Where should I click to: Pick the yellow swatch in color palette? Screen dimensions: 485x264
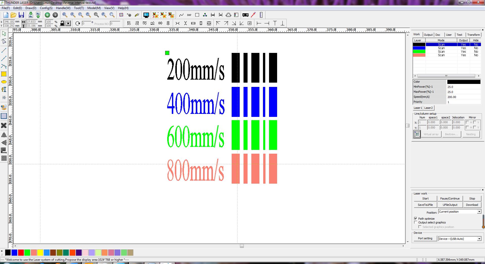[x=40, y=253]
